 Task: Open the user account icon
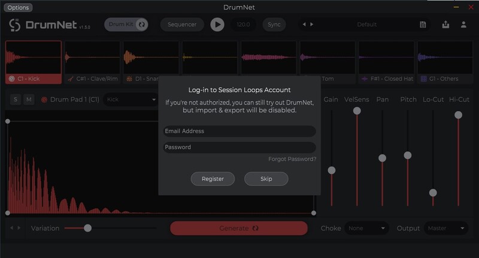463,25
